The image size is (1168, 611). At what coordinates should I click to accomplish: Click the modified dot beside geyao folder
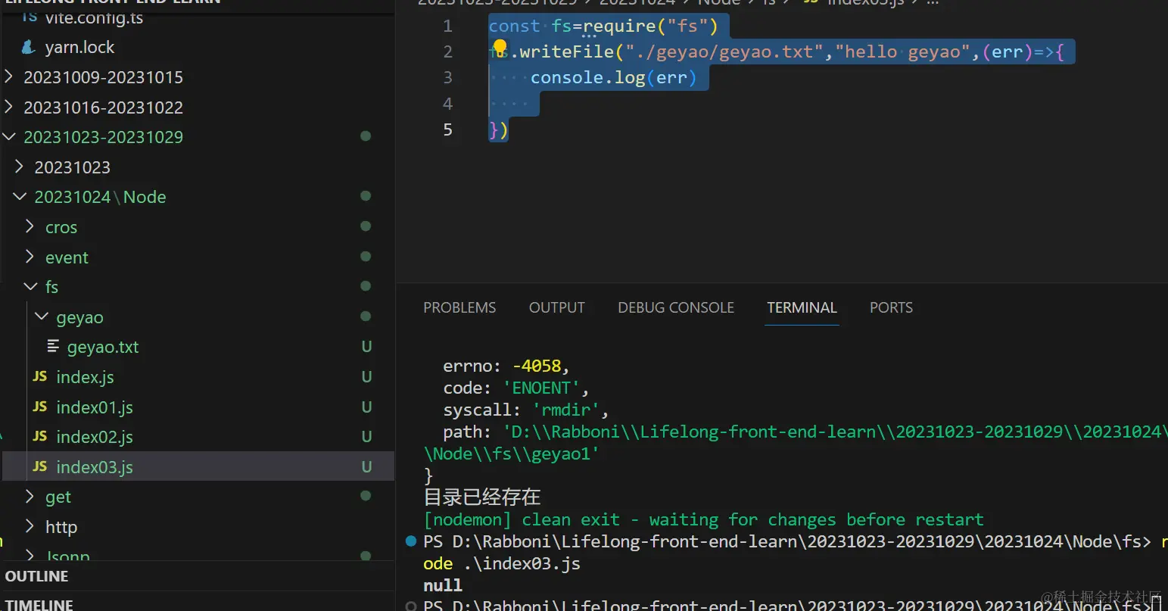point(366,316)
